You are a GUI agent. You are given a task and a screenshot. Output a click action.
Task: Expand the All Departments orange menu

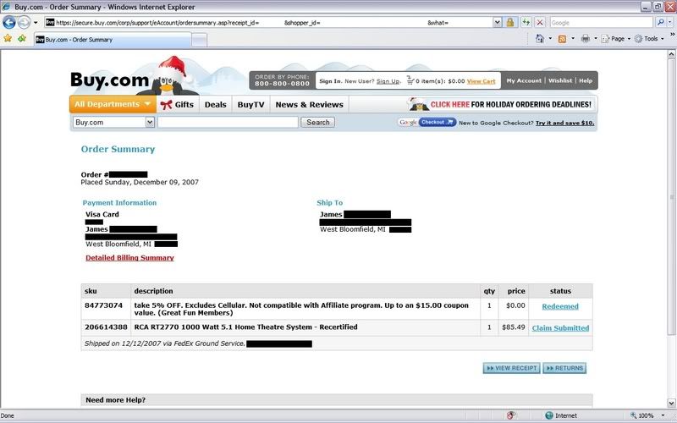[x=113, y=104]
